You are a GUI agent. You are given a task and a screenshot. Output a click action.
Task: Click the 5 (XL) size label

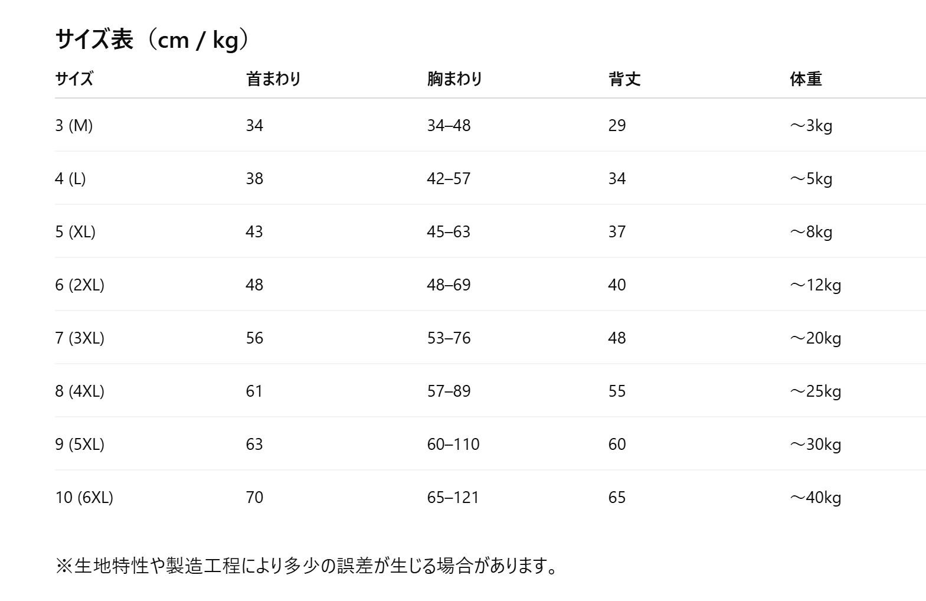(75, 231)
